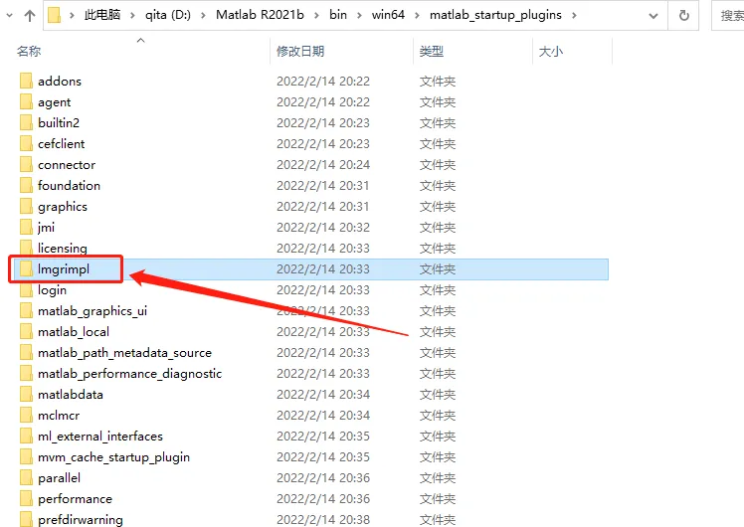The image size is (744, 527).
Task: Select the agent folder name
Action: tap(54, 102)
